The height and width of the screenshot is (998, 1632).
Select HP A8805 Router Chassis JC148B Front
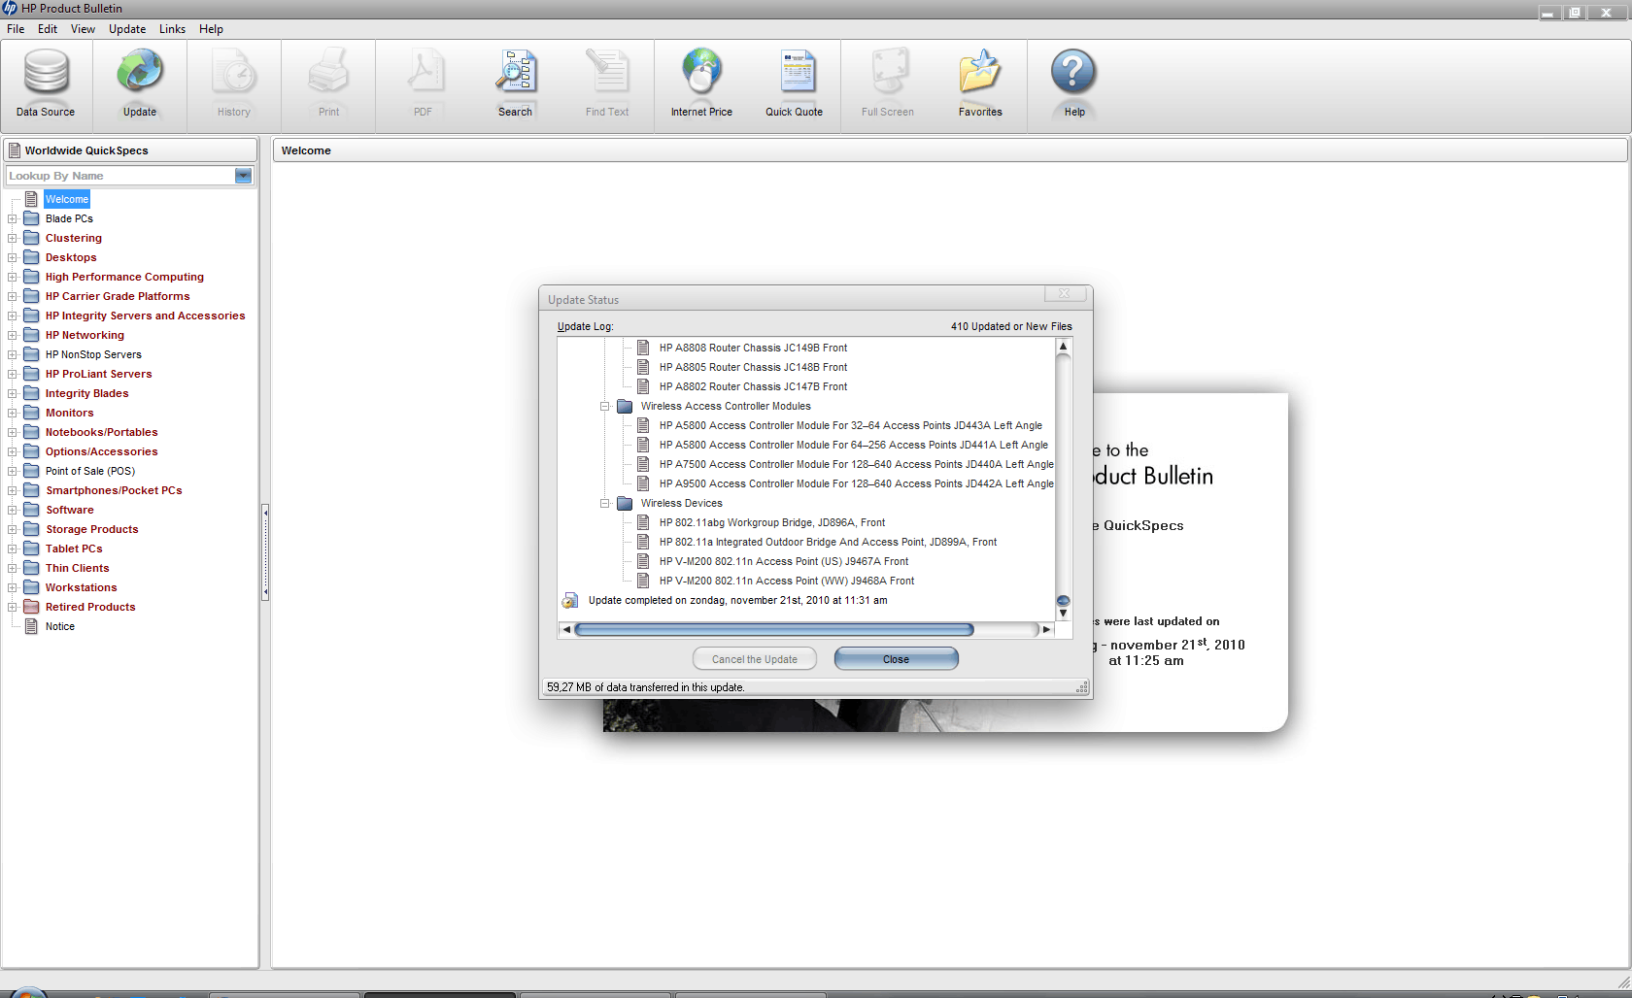tap(753, 367)
